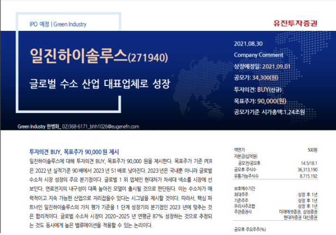Select the 액면가 row label
The image size is (336, 235).
coord(239,150)
